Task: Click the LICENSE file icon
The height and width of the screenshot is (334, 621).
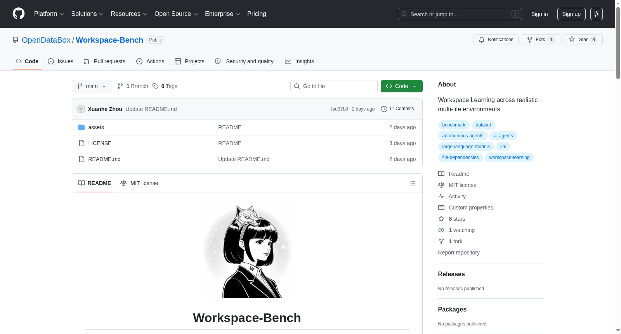Action: [x=82, y=143]
